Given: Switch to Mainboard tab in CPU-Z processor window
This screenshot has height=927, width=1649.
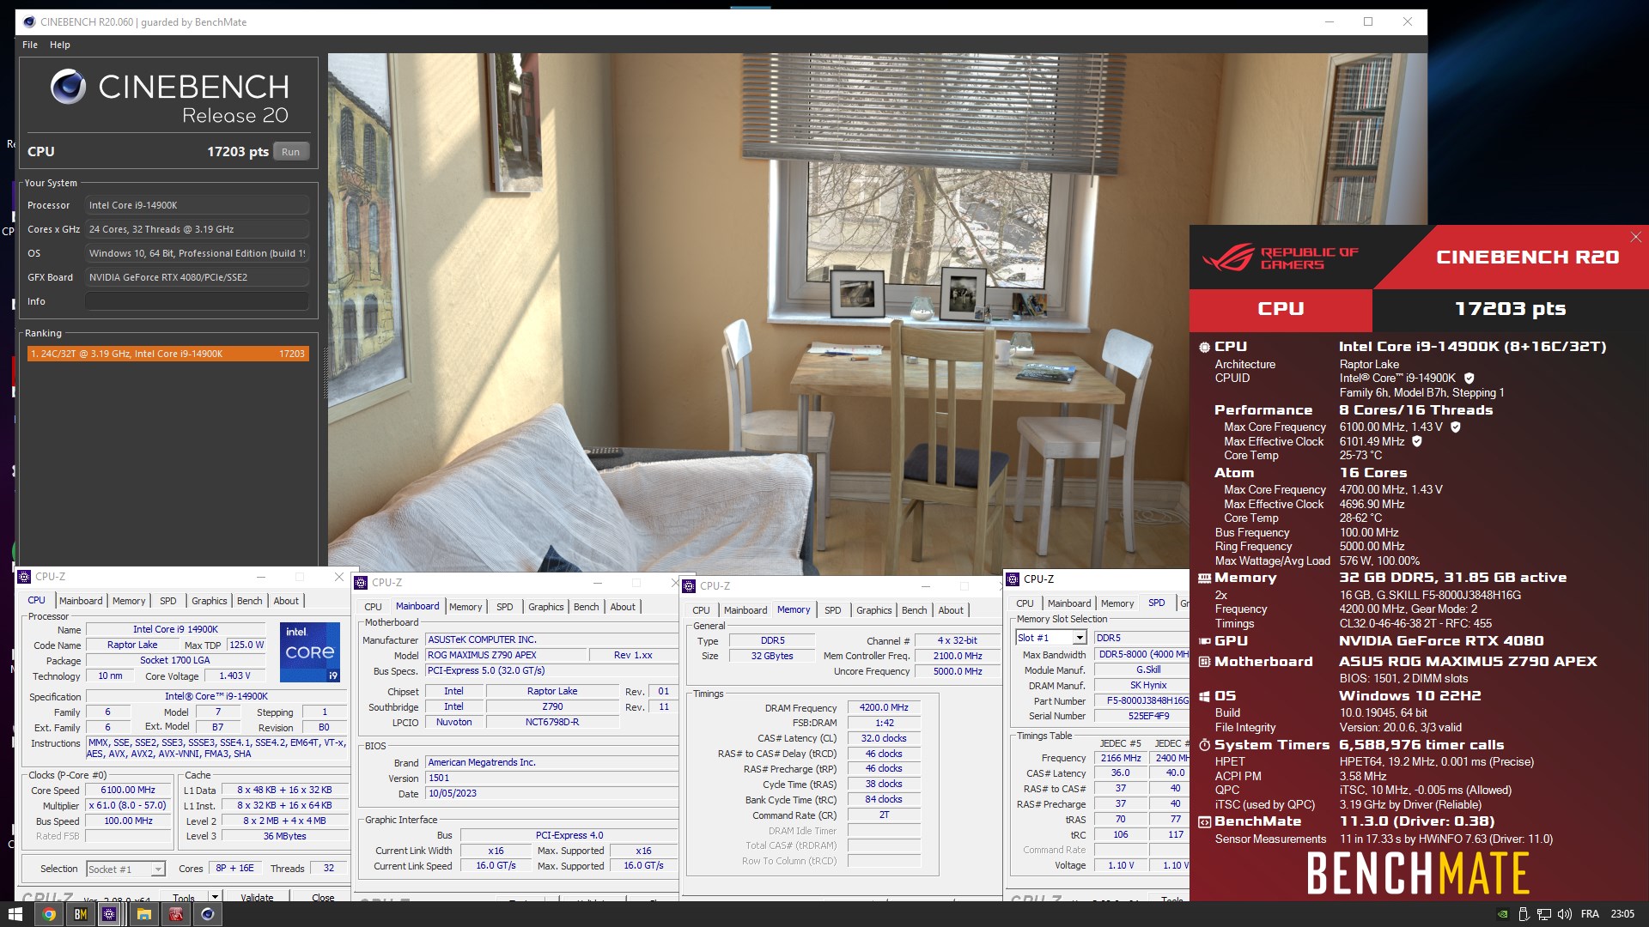Looking at the screenshot, I should [x=81, y=601].
